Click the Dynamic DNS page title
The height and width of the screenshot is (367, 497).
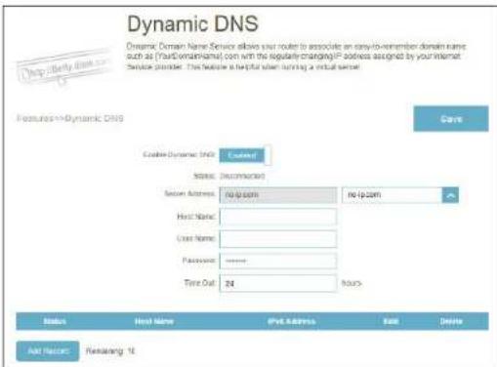[192, 24]
